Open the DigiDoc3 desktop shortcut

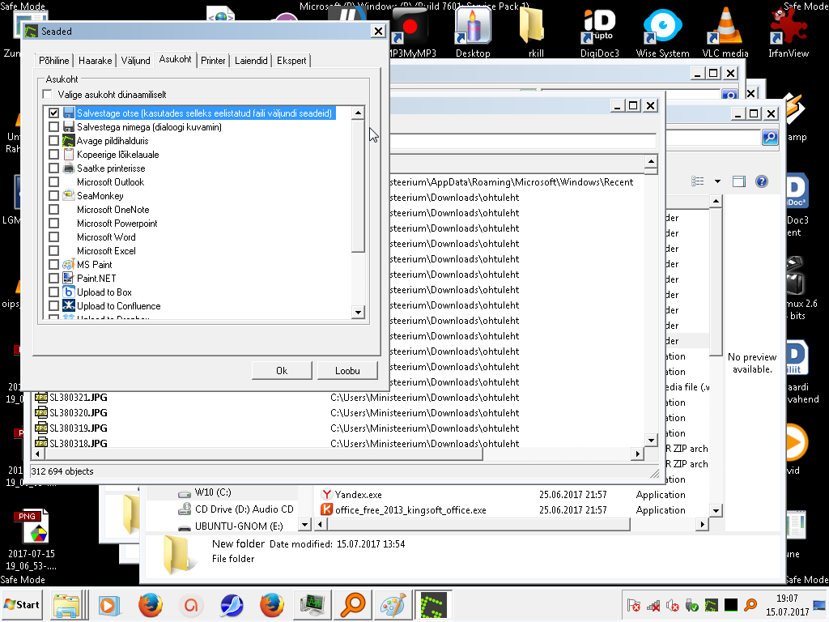pos(600,32)
